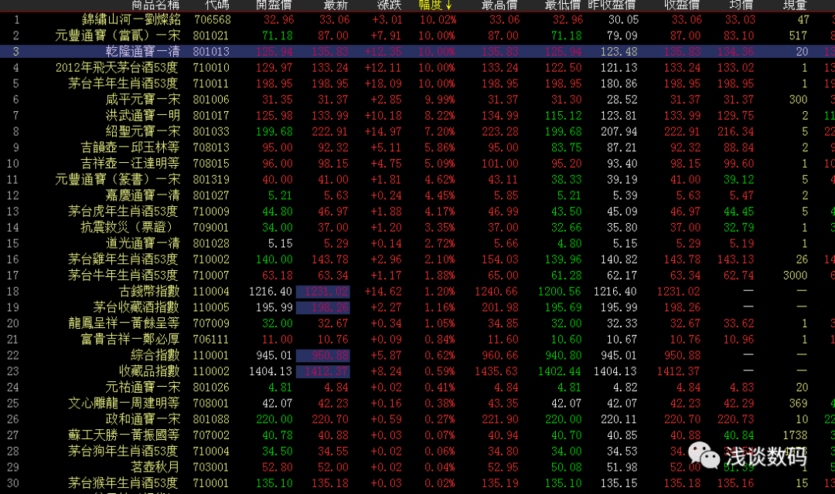835x494 pixels.
Task: Select row 文心雕龍一周建明等
Action: coord(417,403)
